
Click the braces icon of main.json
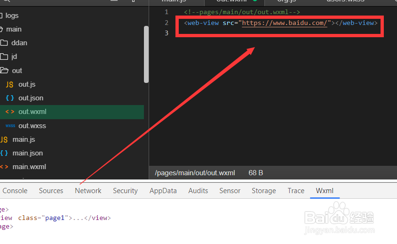tap(4, 153)
